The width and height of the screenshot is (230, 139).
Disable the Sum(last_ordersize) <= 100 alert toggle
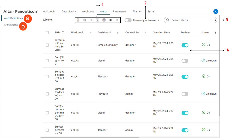(x=185, y=77)
